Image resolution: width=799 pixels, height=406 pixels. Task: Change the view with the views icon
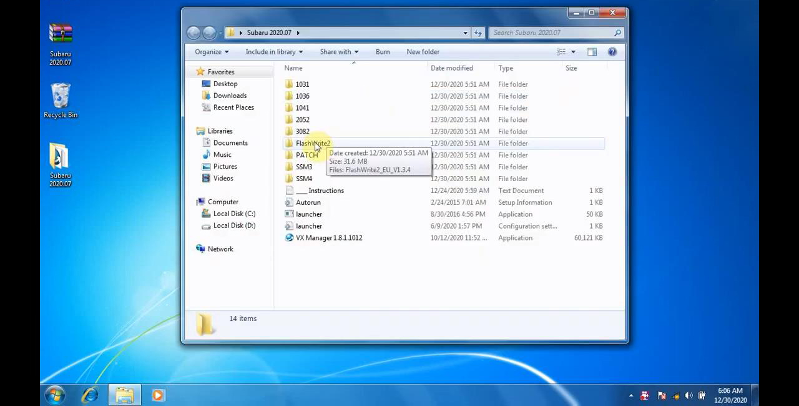[561, 52]
